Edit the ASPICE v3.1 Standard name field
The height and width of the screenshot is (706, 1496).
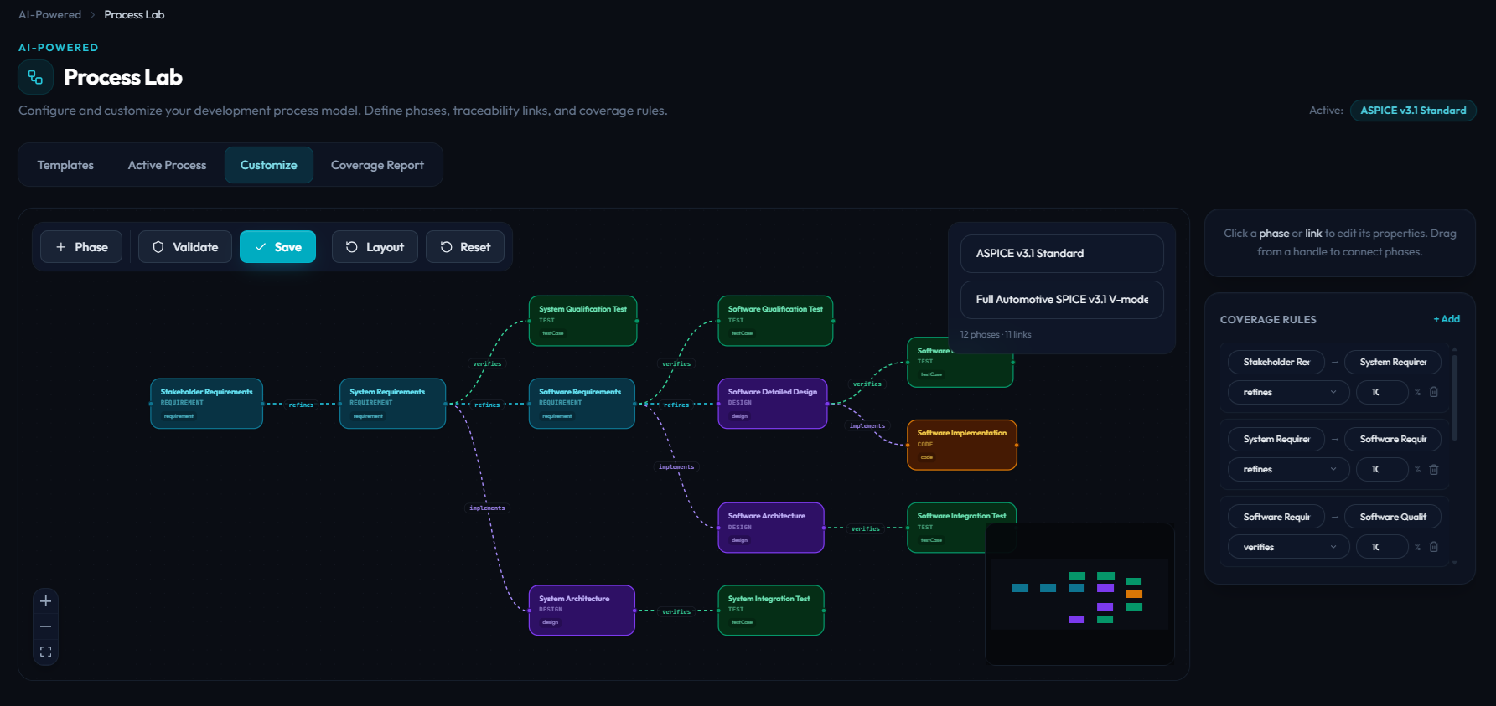(x=1062, y=254)
